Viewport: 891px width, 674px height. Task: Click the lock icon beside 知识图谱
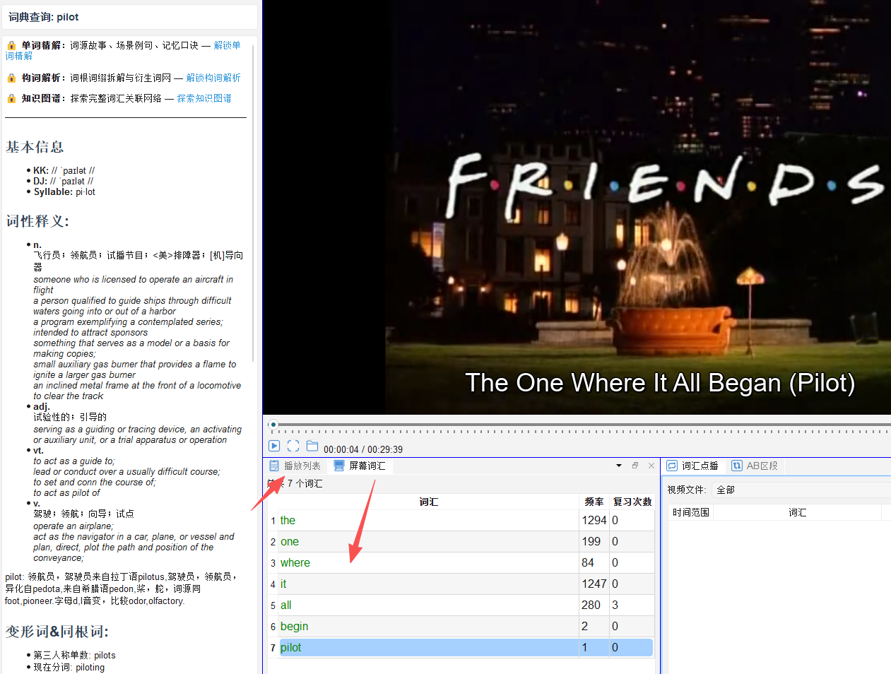pyautogui.click(x=11, y=98)
